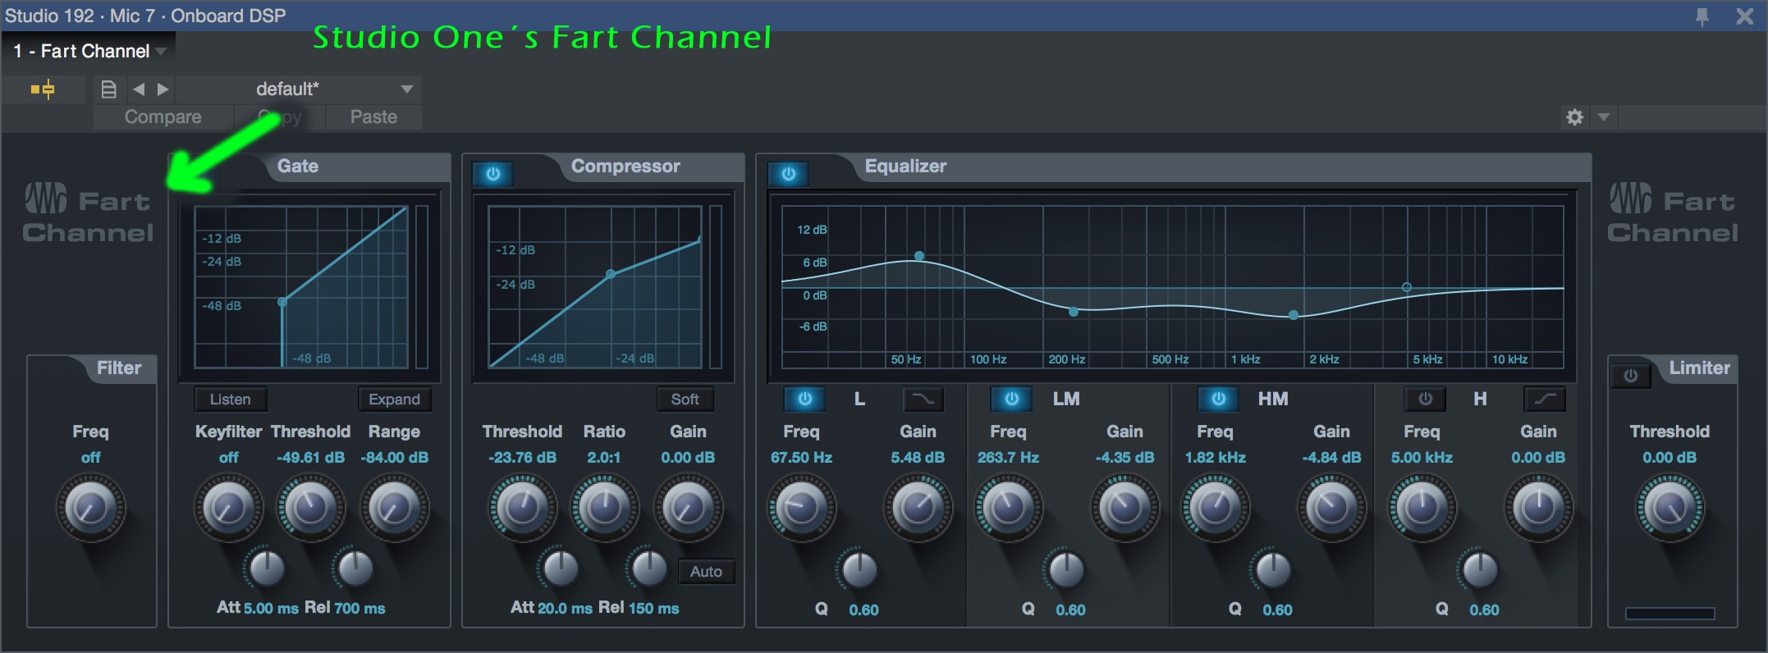Click the L band frequency value 67.50 Hz

(x=801, y=458)
